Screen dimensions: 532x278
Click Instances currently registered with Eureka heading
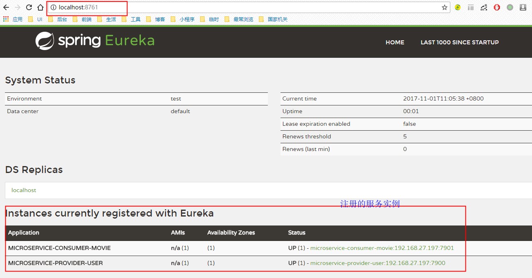[x=109, y=213]
